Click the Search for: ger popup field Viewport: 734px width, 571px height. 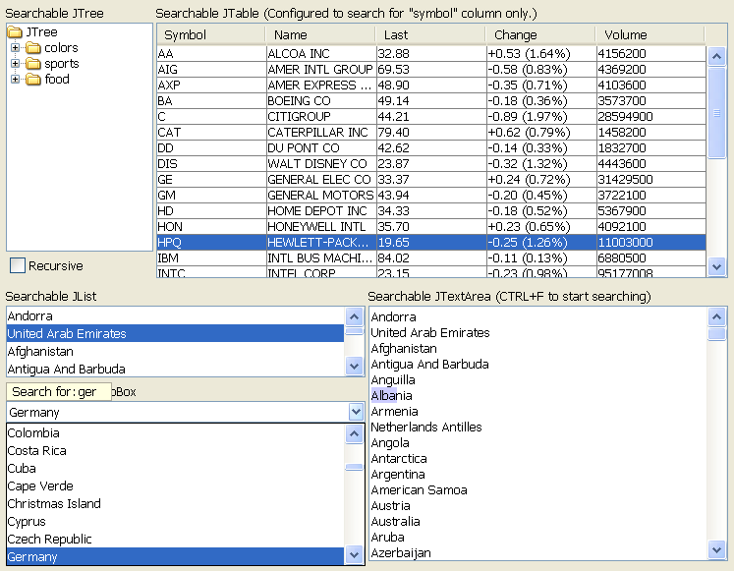59,391
